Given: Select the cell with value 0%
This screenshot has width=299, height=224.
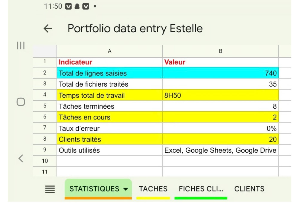Looking at the screenshot, I should coord(221,128).
